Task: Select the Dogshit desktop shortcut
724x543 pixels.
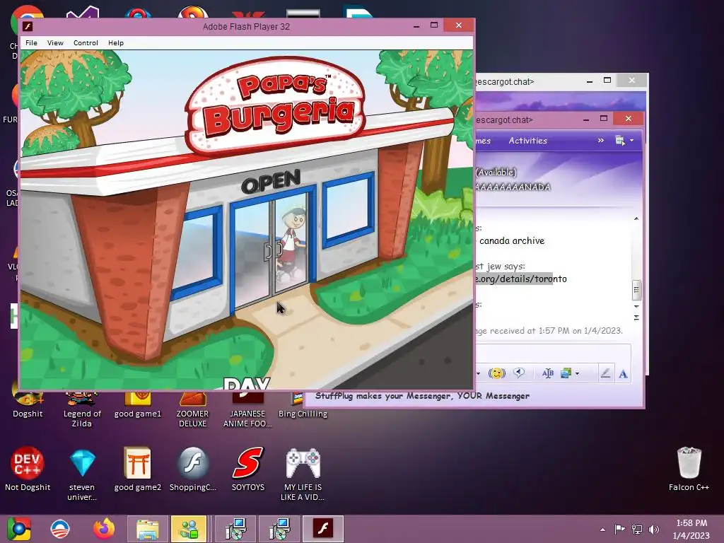Action: point(28,404)
